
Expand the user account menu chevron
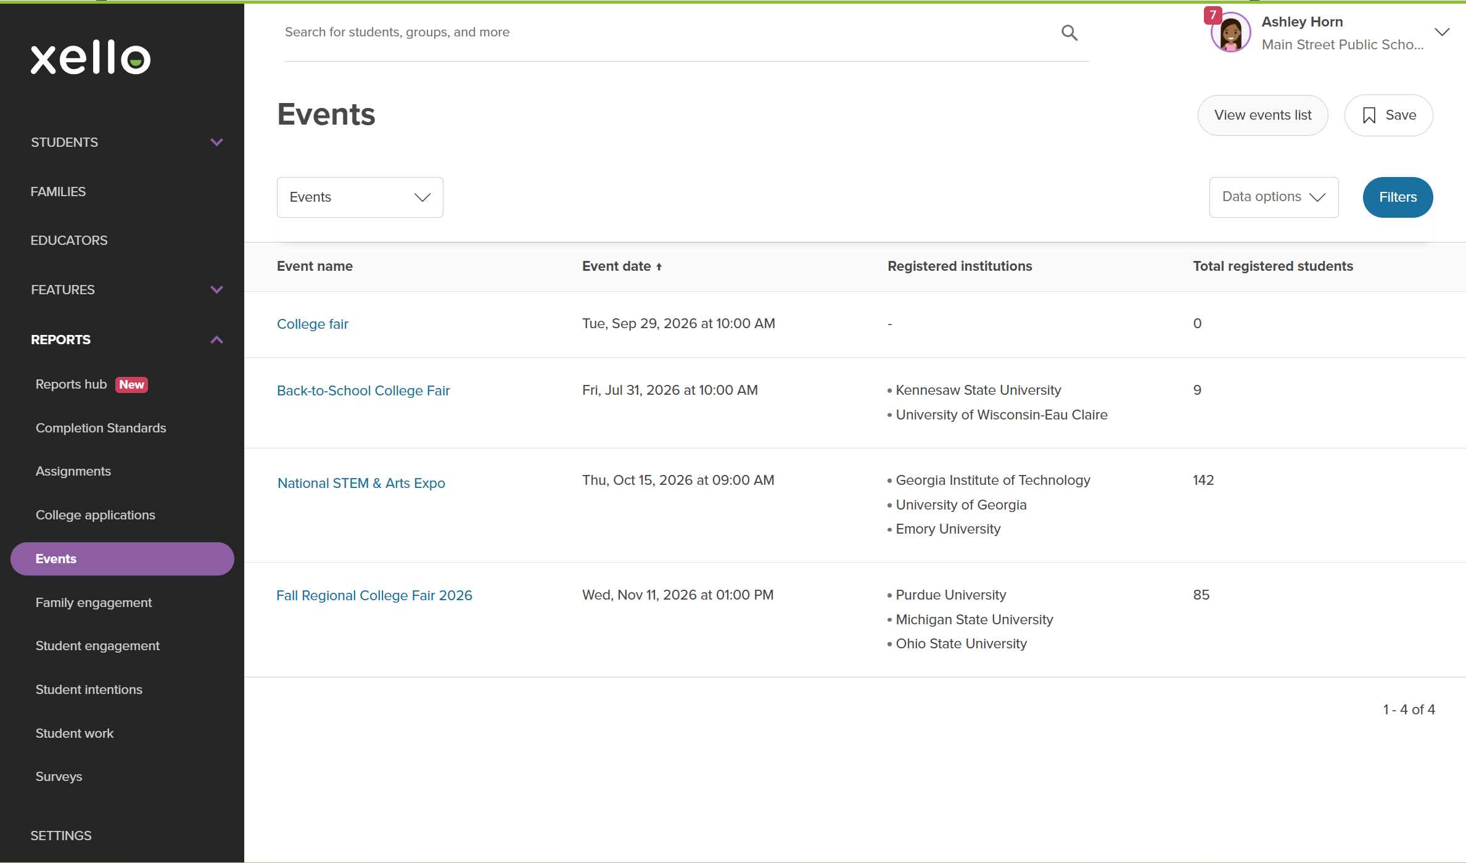click(x=1442, y=32)
